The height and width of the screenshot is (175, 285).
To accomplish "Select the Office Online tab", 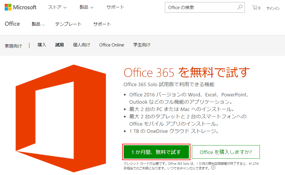I will (x=112, y=45).
